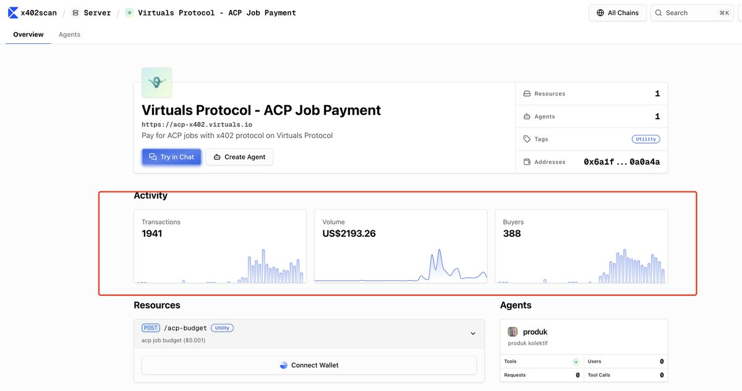Select the Overview tab
This screenshot has width=742, height=391.
coord(28,34)
